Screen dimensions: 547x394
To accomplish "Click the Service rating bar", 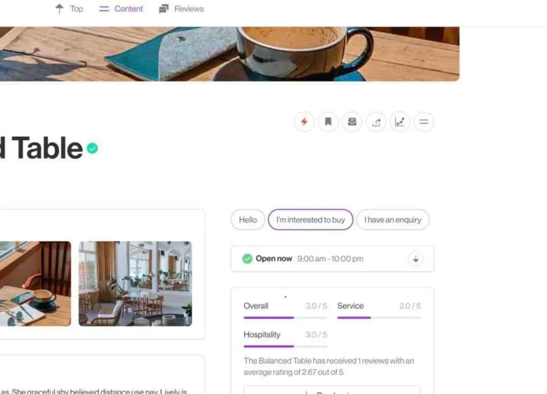I will tap(379, 318).
